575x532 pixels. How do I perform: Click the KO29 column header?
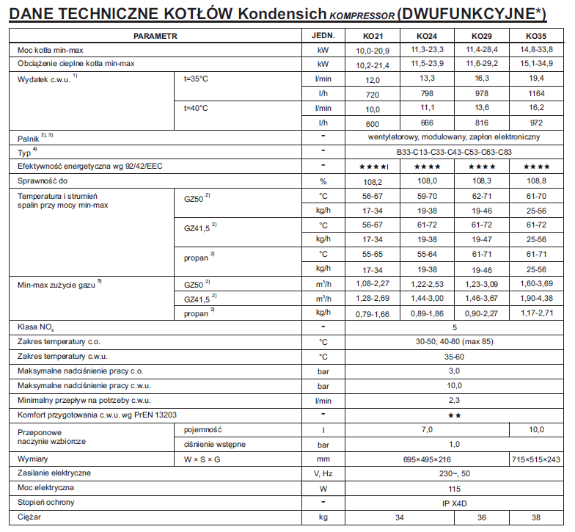(x=481, y=37)
